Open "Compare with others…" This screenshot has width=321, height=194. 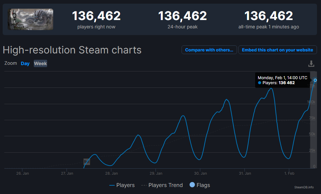point(209,49)
